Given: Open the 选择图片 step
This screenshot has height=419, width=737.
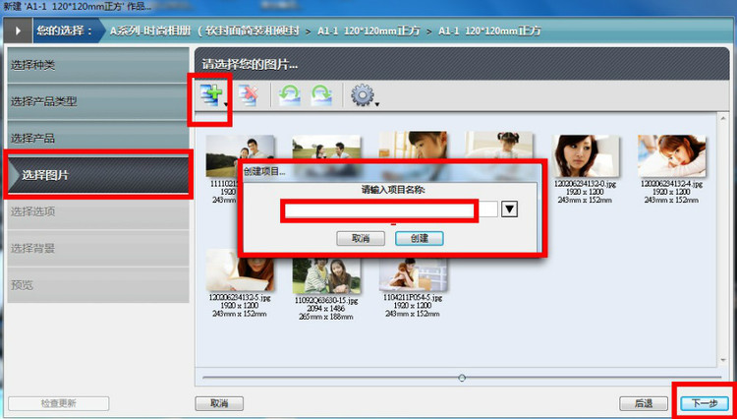Looking at the screenshot, I should [x=97, y=175].
